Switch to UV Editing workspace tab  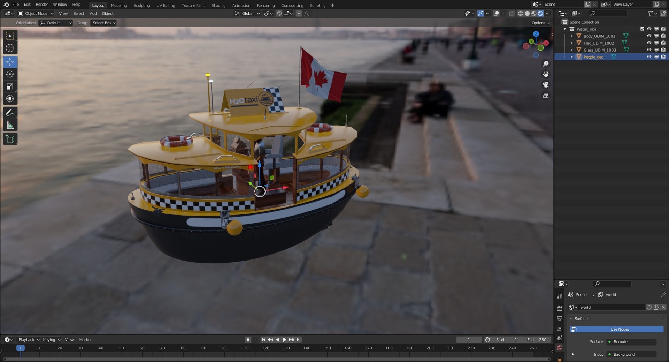tap(166, 5)
